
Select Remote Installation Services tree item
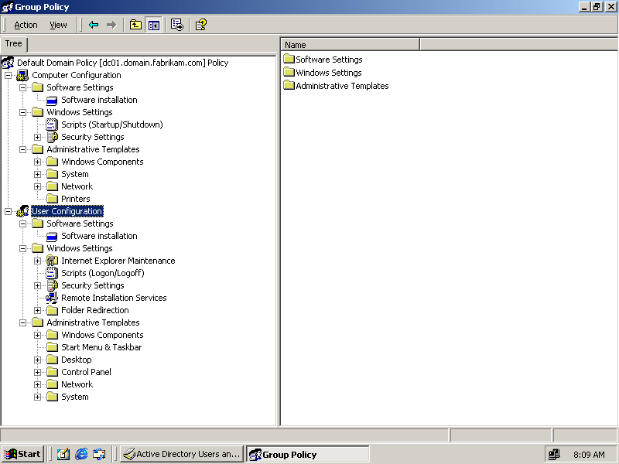[x=113, y=298]
